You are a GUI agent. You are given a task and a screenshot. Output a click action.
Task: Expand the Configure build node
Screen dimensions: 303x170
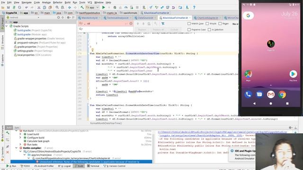coord(20,137)
